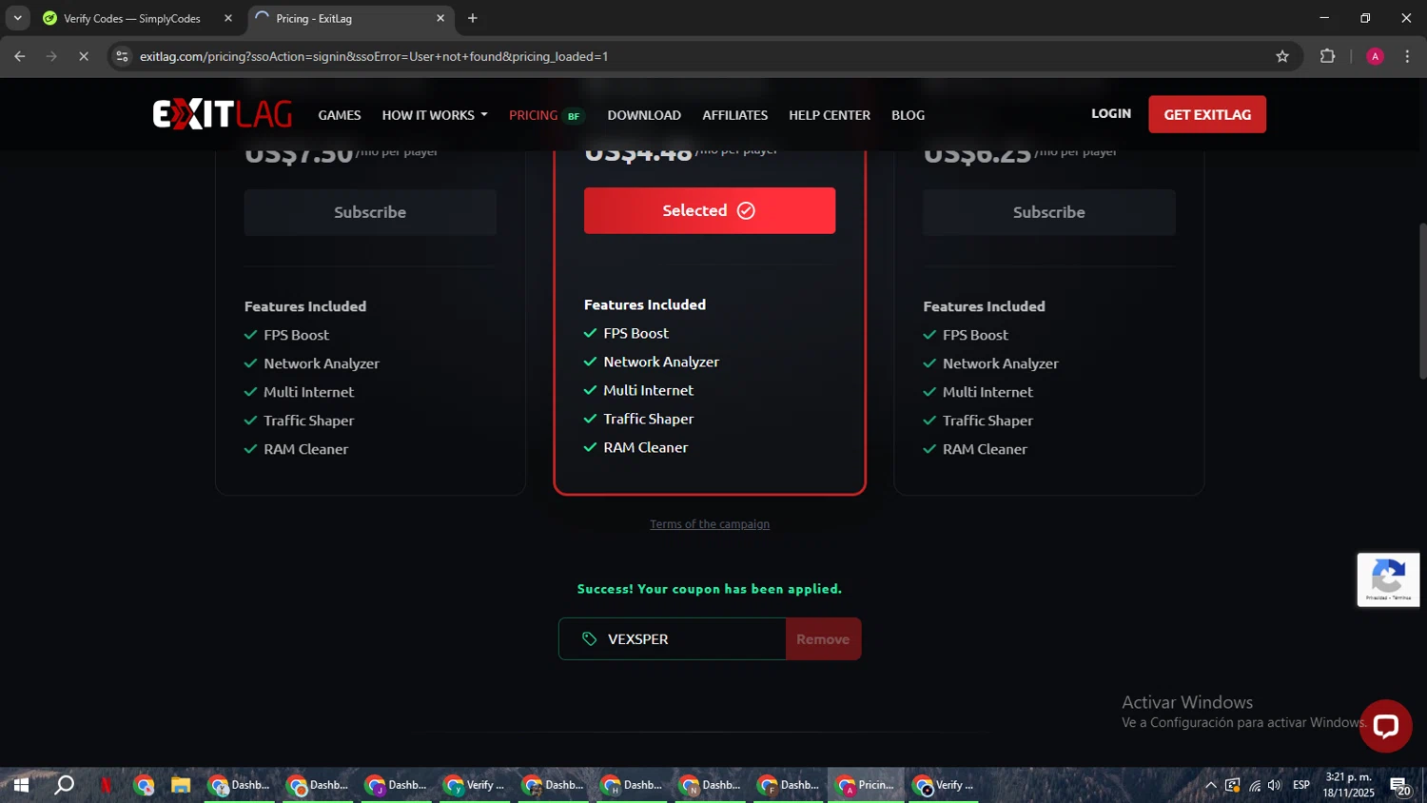Image resolution: width=1427 pixels, height=803 pixels.
Task: Open the Chrome extensions menu
Action: click(1328, 56)
